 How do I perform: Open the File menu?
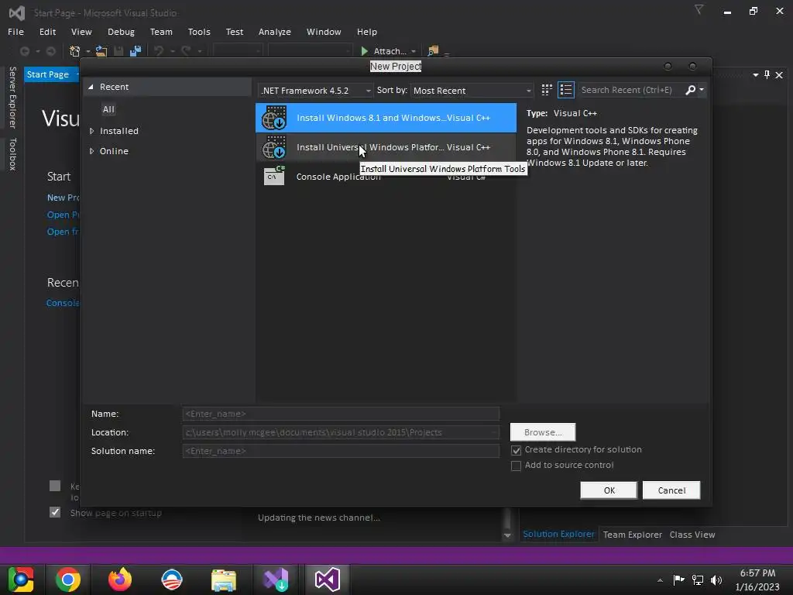(x=15, y=31)
